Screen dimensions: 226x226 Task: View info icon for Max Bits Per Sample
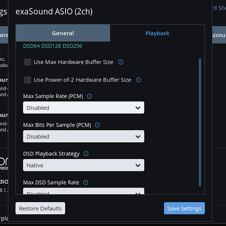[97, 125]
